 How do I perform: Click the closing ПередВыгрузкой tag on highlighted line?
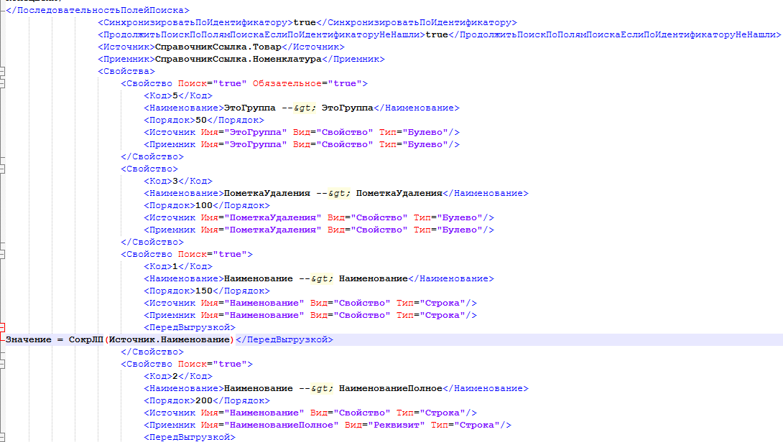coord(284,339)
